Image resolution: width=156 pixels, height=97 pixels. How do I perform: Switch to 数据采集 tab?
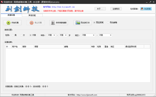[11, 15]
